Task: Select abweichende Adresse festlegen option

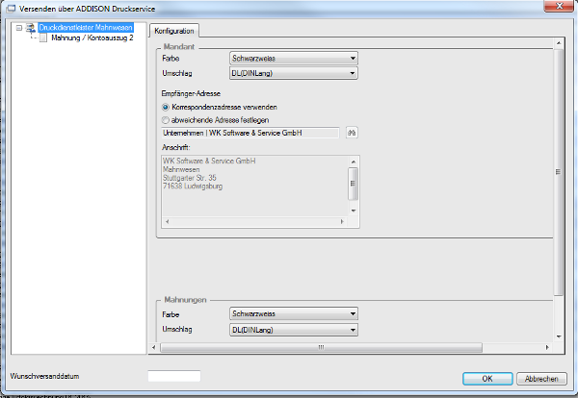Action: (166, 120)
